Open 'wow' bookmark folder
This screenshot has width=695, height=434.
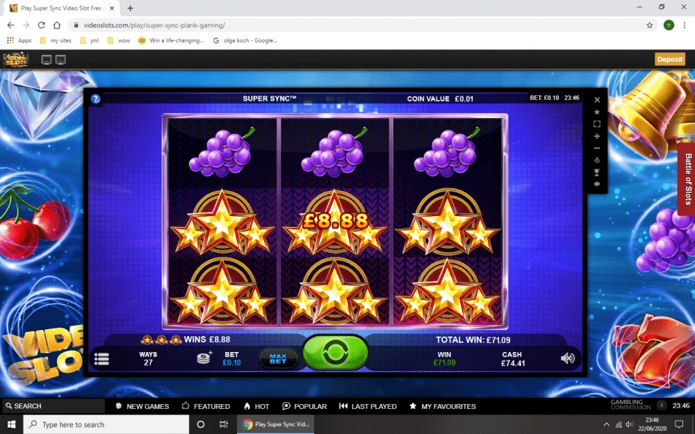[118, 40]
